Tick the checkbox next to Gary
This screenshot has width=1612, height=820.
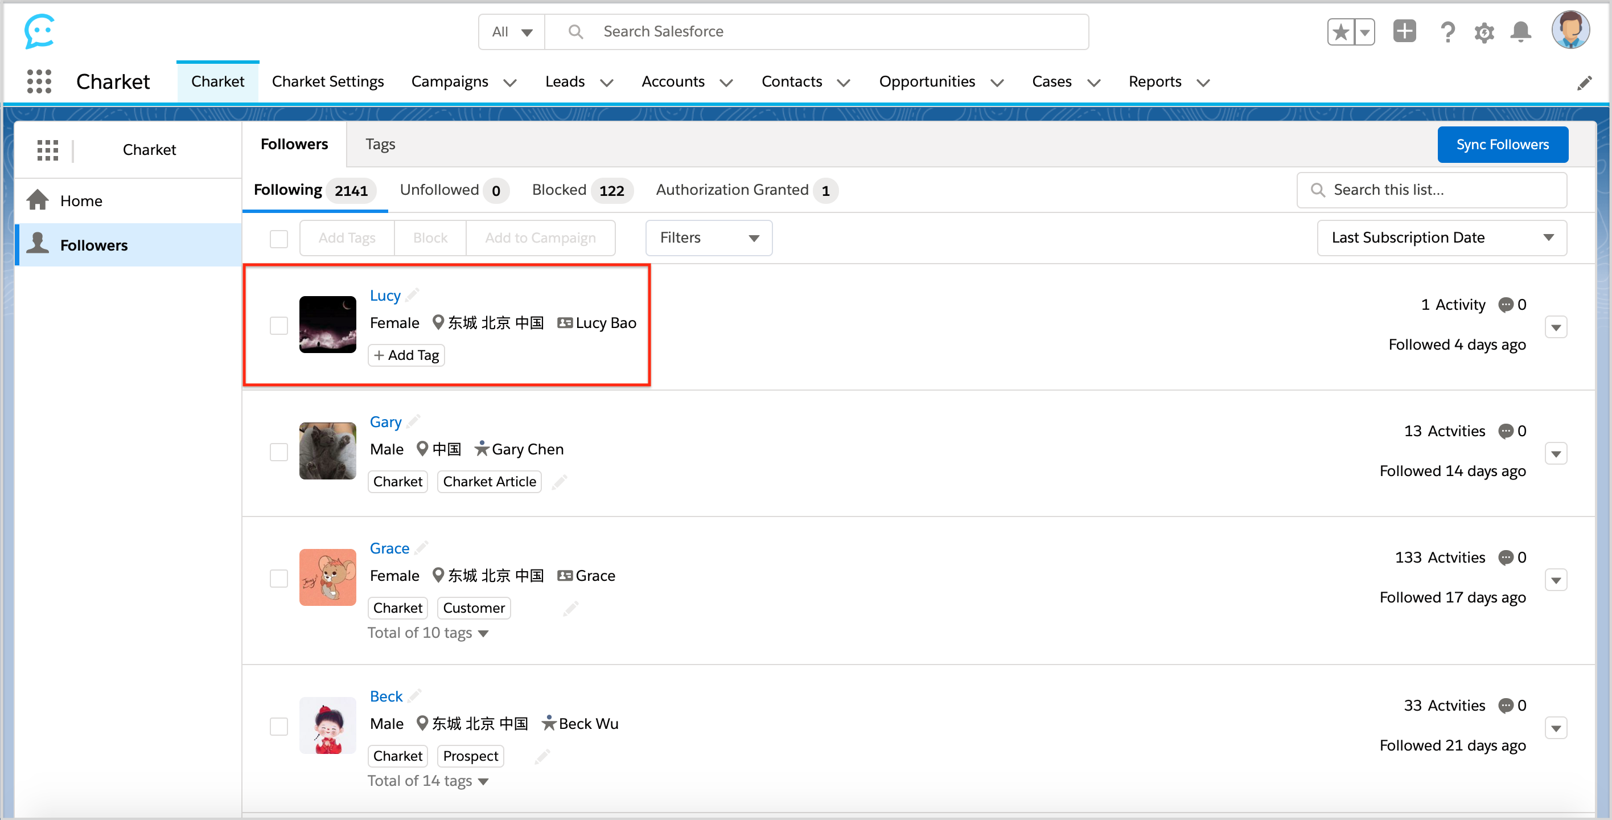pos(278,452)
